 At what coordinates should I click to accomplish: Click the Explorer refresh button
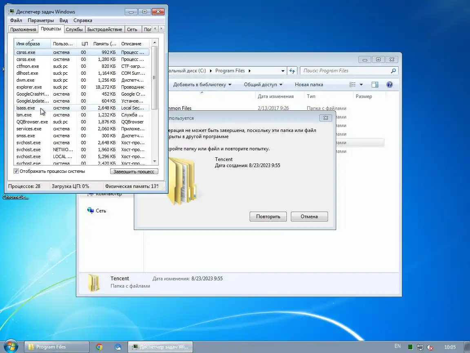click(x=292, y=71)
